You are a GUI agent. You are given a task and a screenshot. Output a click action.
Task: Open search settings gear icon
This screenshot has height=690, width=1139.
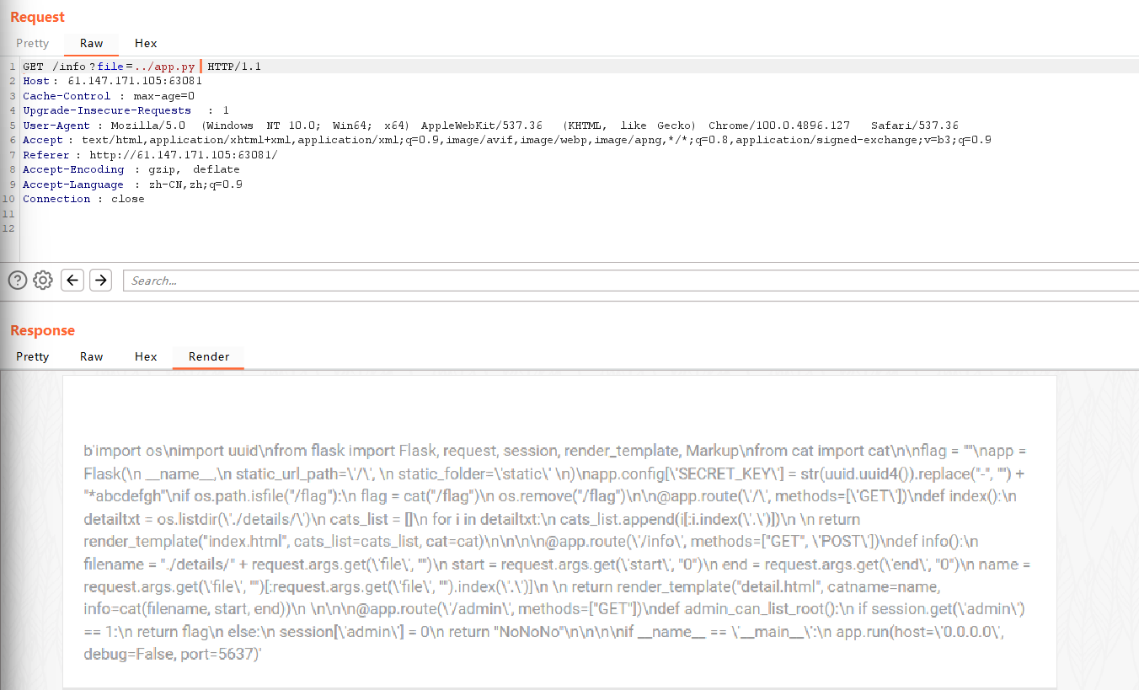[44, 281]
